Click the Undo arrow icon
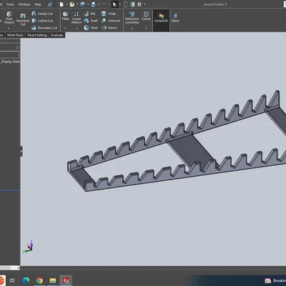 pyautogui.click(x=104, y=4)
